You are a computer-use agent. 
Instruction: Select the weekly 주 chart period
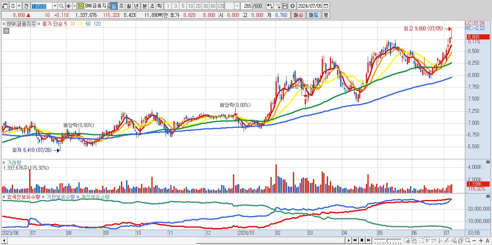tap(121, 6)
